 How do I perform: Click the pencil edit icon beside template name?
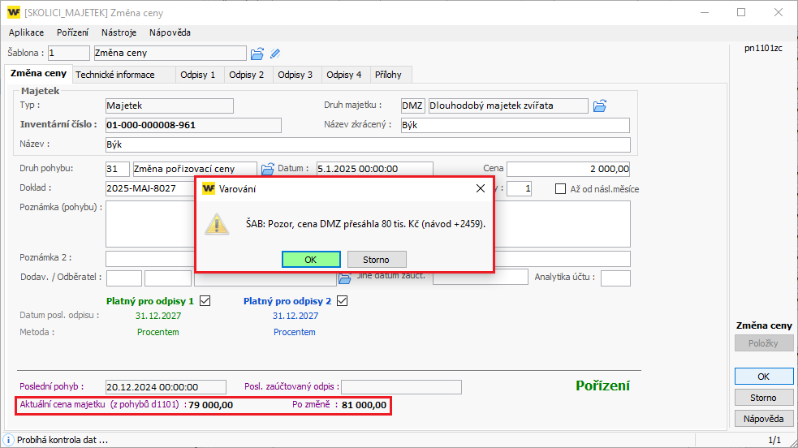coord(275,54)
